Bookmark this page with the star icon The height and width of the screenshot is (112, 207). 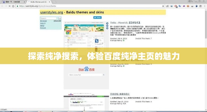163,6
